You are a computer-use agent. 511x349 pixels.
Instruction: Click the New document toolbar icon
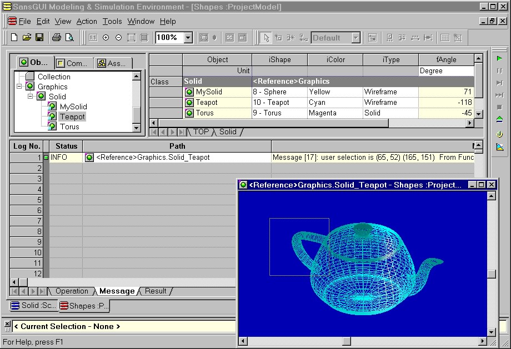click(14, 38)
